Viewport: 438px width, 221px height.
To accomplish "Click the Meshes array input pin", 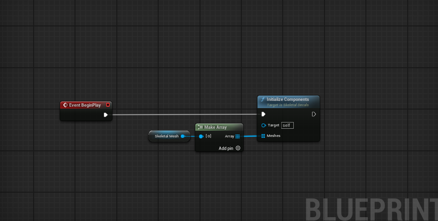I will (x=263, y=136).
